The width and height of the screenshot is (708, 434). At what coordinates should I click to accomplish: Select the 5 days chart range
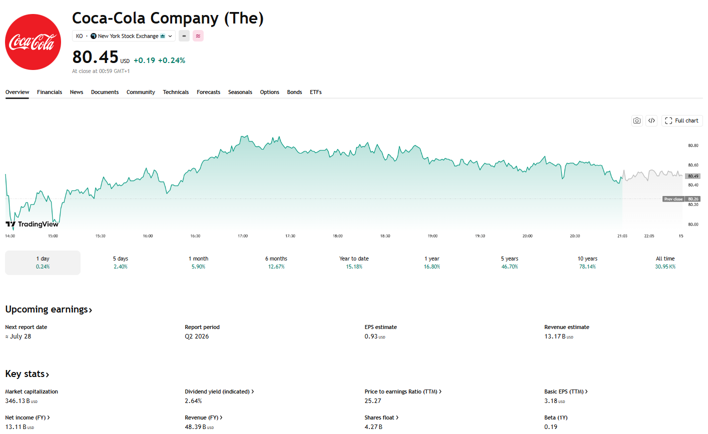coord(121,262)
